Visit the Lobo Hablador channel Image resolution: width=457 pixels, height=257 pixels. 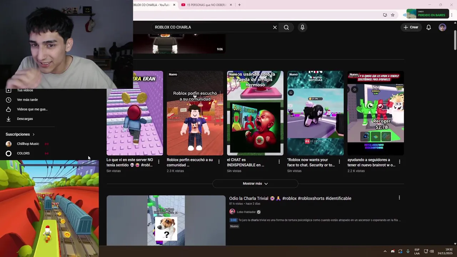(x=246, y=212)
